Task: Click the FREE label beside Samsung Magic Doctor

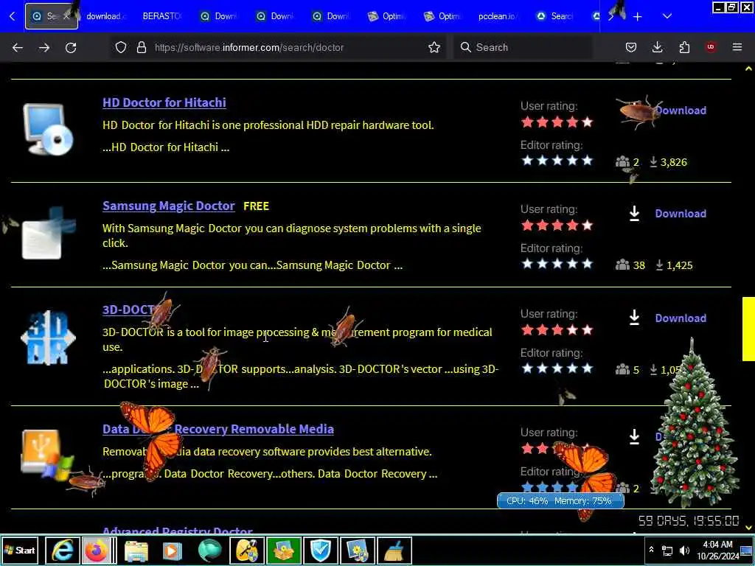Action: coord(256,206)
